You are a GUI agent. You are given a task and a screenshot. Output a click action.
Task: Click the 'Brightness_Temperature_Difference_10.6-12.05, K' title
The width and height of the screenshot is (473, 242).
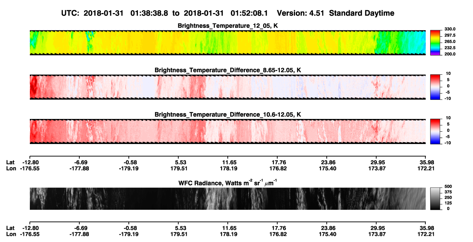pyautogui.click(x=228, y=115)
